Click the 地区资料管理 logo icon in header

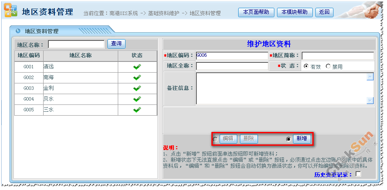[x=10, y=11]
